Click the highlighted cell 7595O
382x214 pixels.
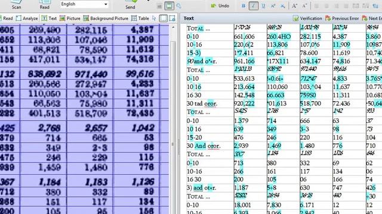pos(308,95)
